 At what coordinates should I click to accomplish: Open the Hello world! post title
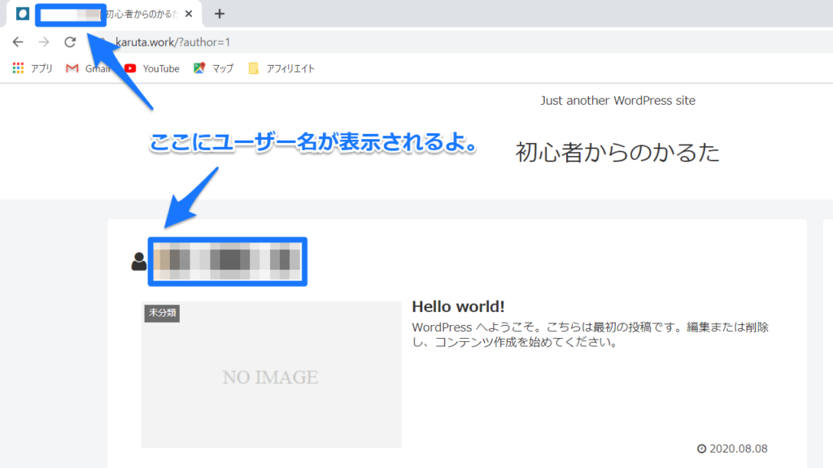coord(458,306)
